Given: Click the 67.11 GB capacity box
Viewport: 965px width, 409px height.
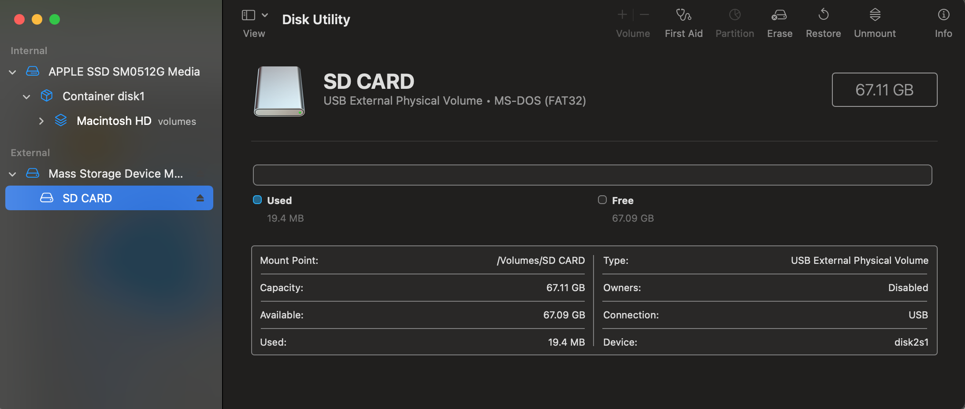Looking at the screenshot, I should [x=884, y=90].
